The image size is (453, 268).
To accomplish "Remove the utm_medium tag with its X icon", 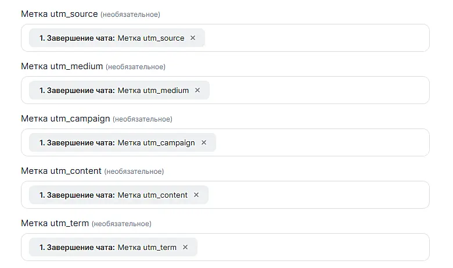I will pos(197,90).
